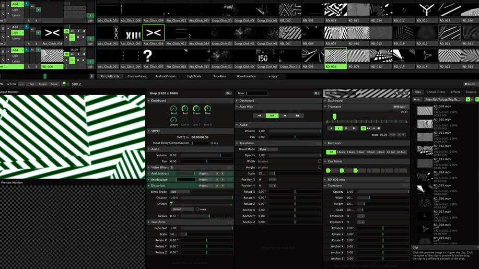Open Presets for Add Subtract effect
The width and height of the screenshot is (479, 269).
tap(205, 173)
